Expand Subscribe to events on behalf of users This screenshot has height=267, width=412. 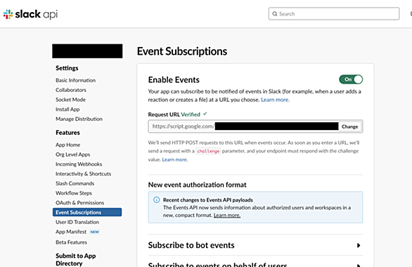255,263
